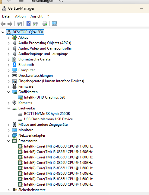Click the Back arrow toolbar icon
The width and height of the screenshot is (149, 195).
[3, 24]
